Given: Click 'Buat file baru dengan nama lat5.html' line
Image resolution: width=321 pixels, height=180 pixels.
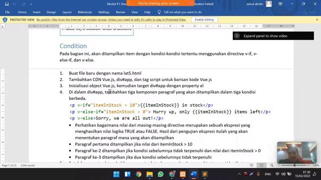Looking at the screenshot, I should pyautogui.click(x=105, y=73).
